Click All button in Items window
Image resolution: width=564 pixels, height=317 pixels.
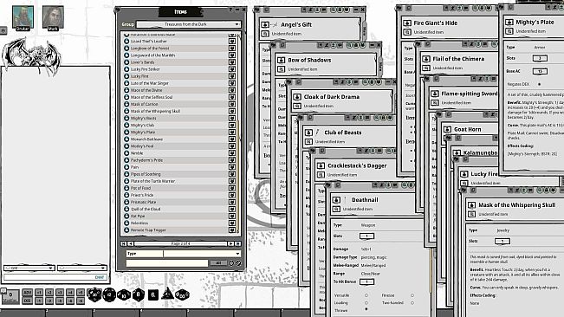coord(218,263)
